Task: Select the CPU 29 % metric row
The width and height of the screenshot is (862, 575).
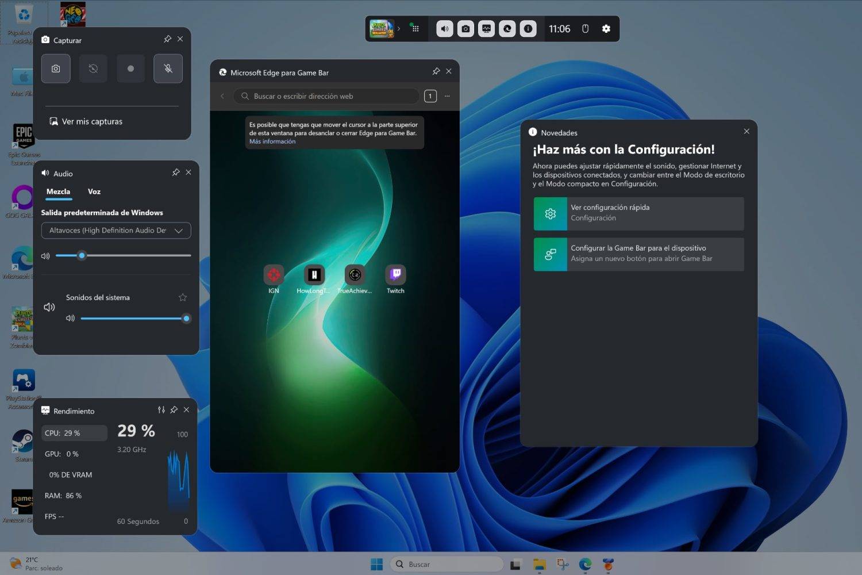Action: pyautogui.click(x=74, y=433)
